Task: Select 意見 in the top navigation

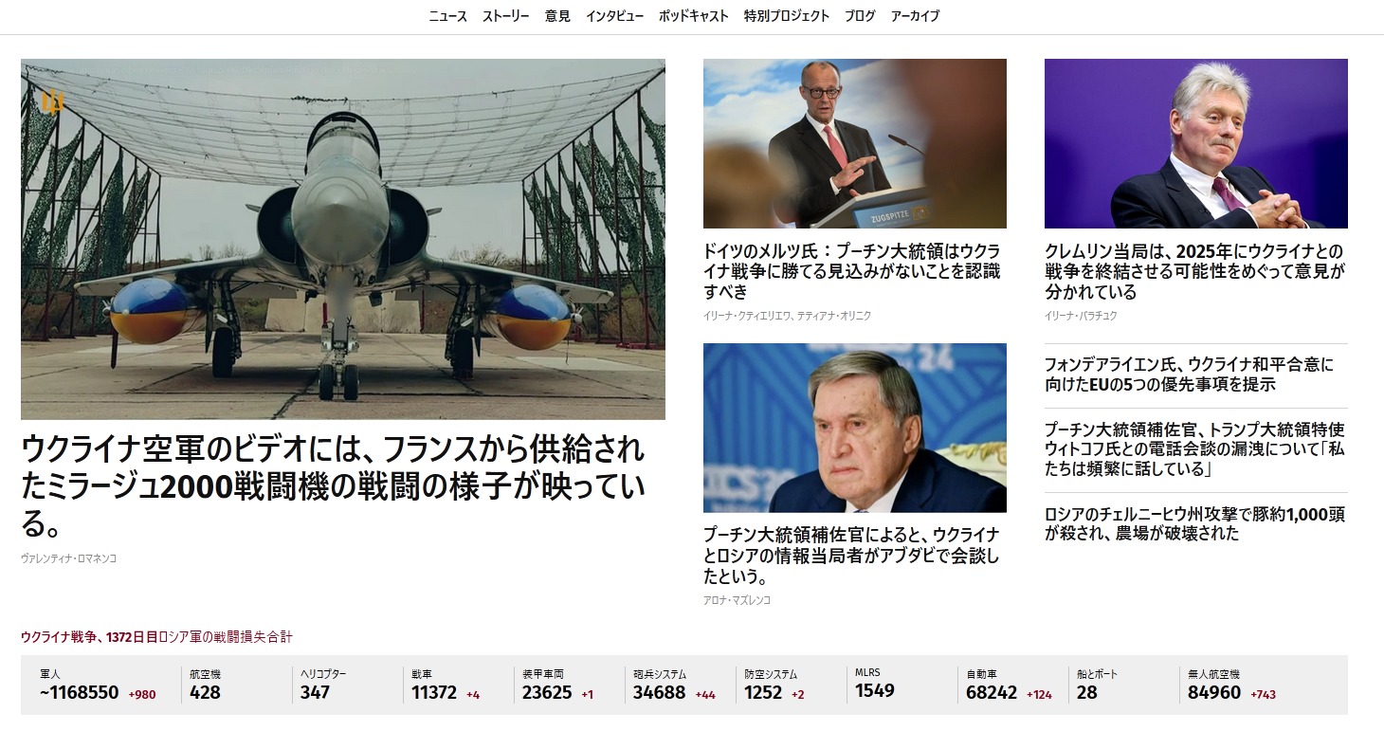Action: pos(557,16)
